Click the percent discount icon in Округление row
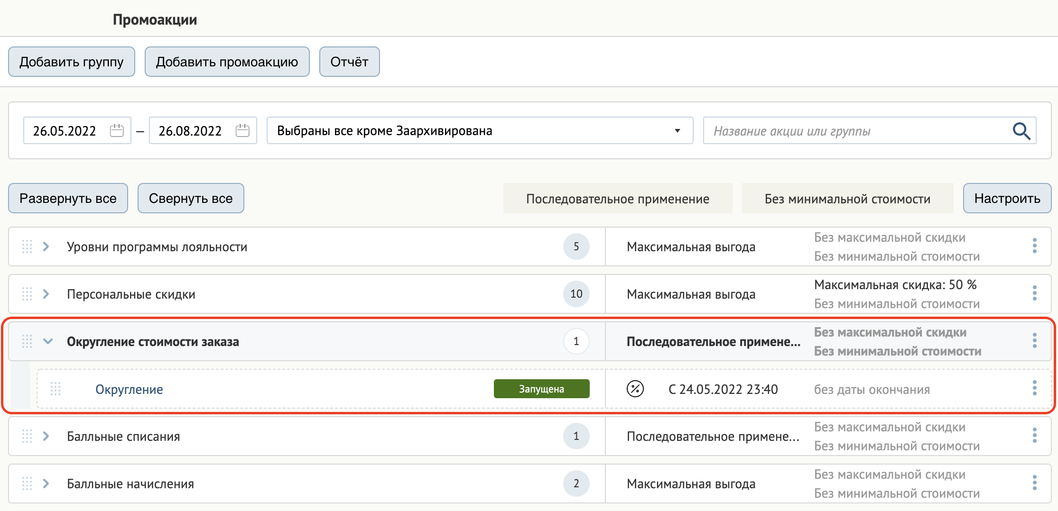The image size is (1058, 511). click(x=635, y=389)
